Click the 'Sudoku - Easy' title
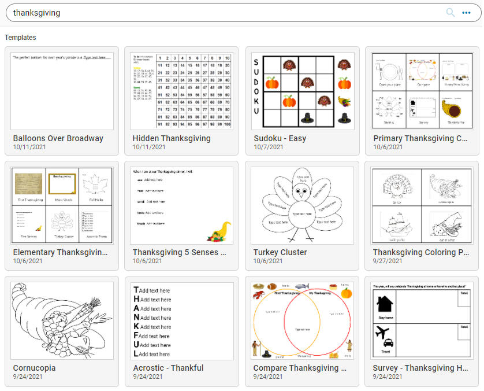Screen dimensions: 484x391 tap(280, 138)
